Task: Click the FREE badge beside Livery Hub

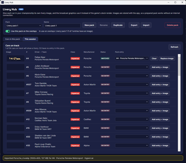Action: tap(21, 9)
